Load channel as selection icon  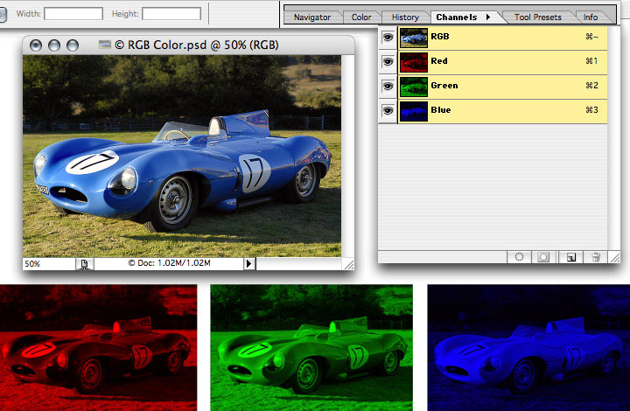[519, 257]
